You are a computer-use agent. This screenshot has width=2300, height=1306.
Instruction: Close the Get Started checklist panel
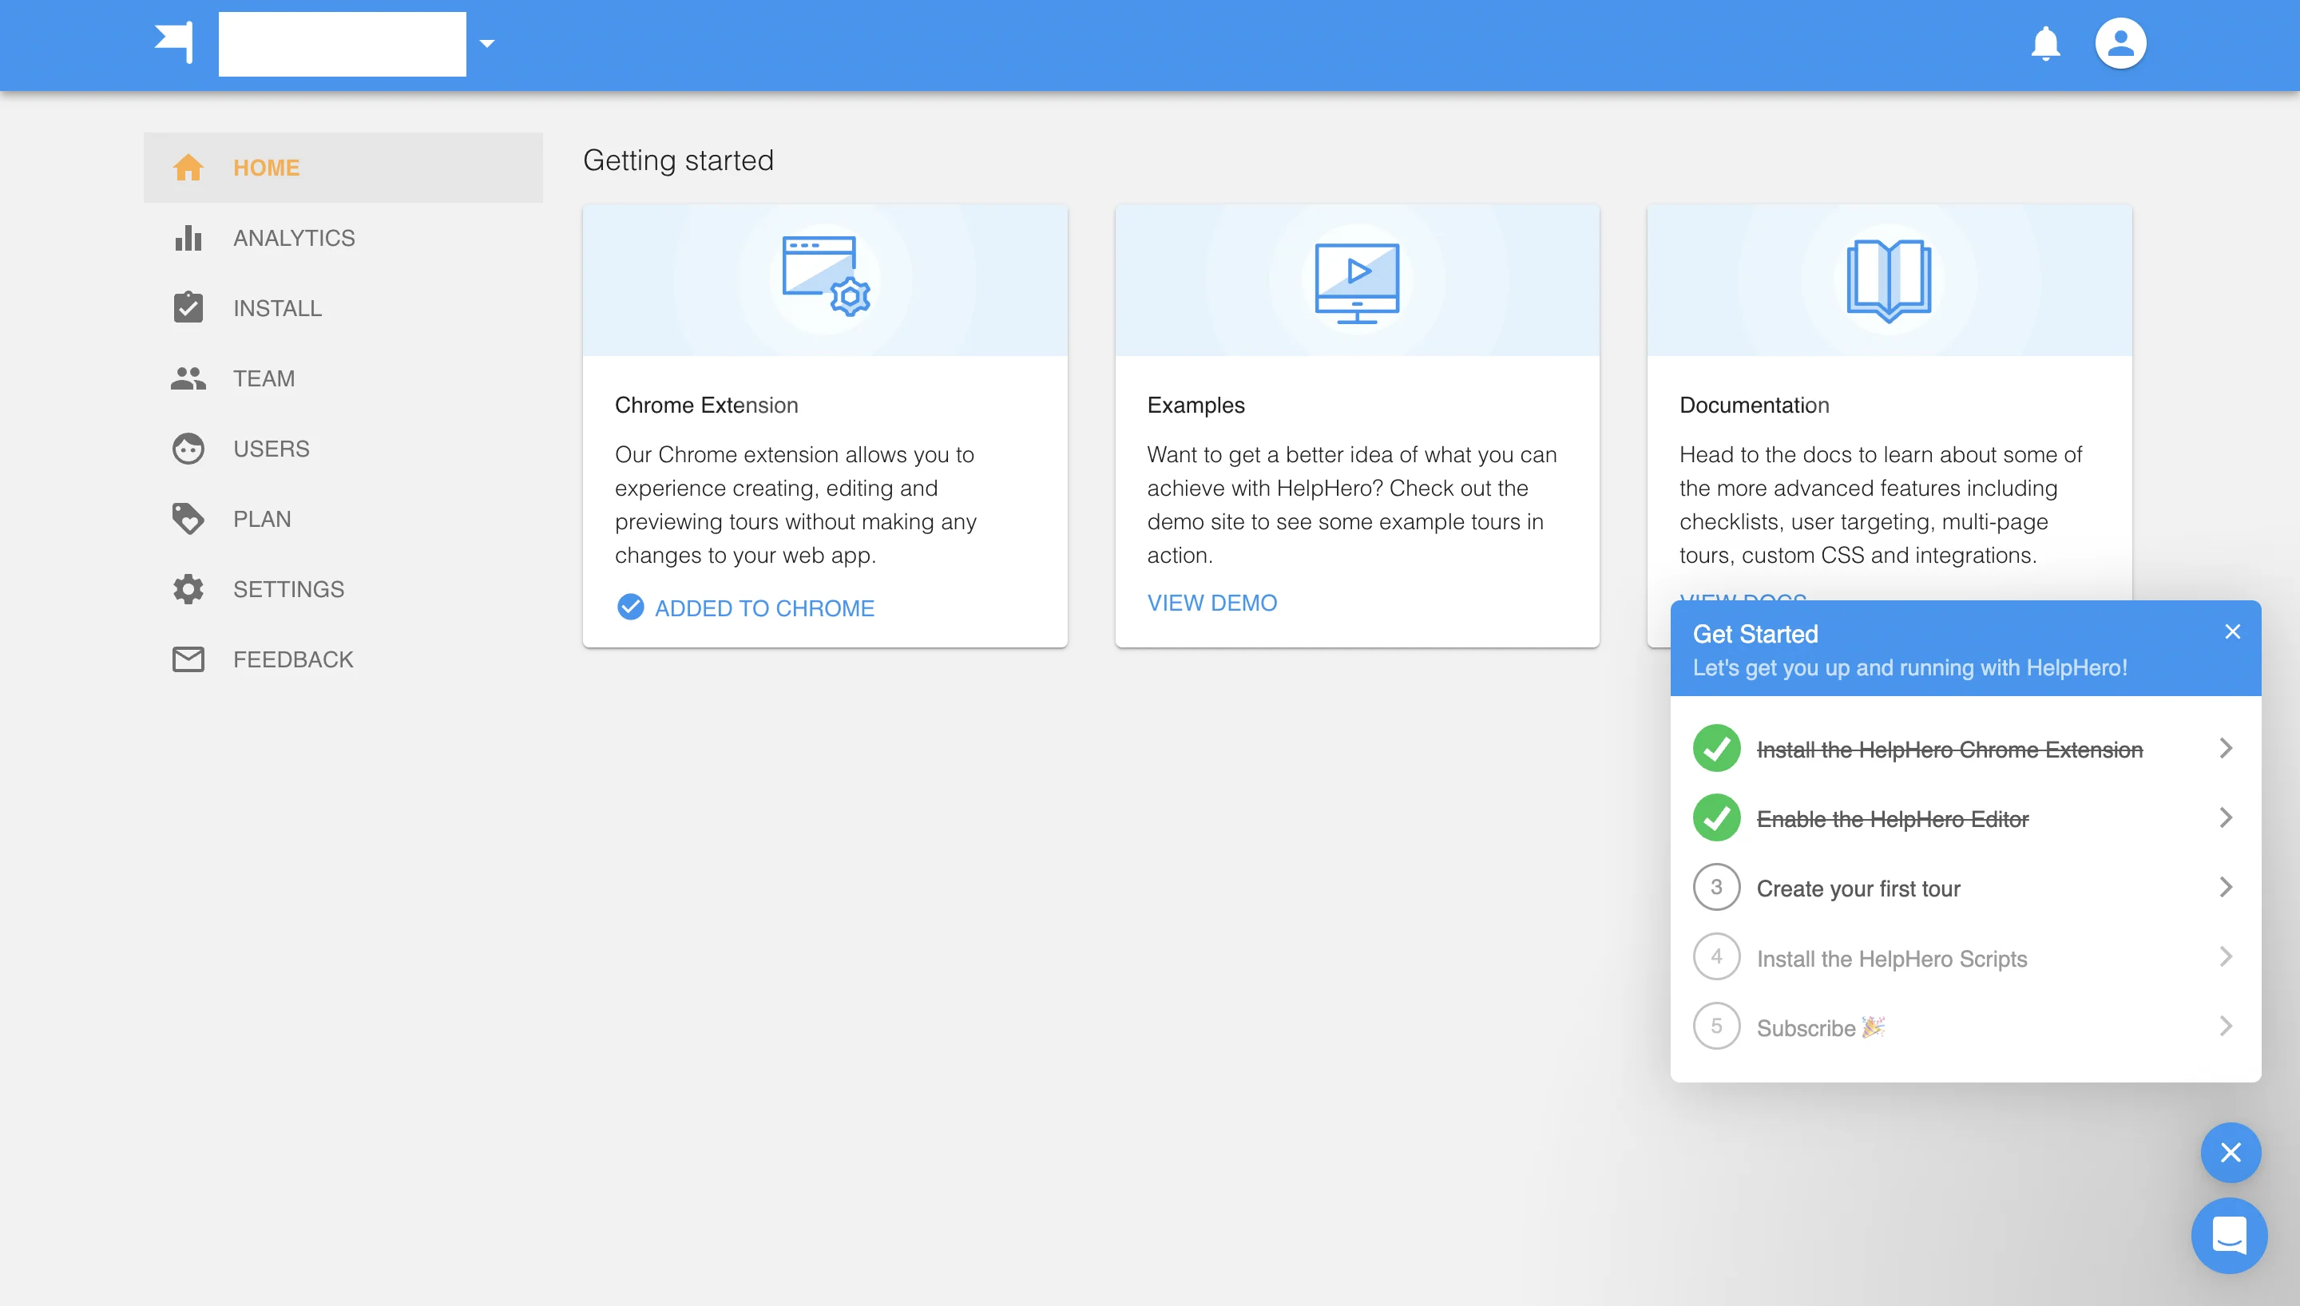[x=2232, y=631]
